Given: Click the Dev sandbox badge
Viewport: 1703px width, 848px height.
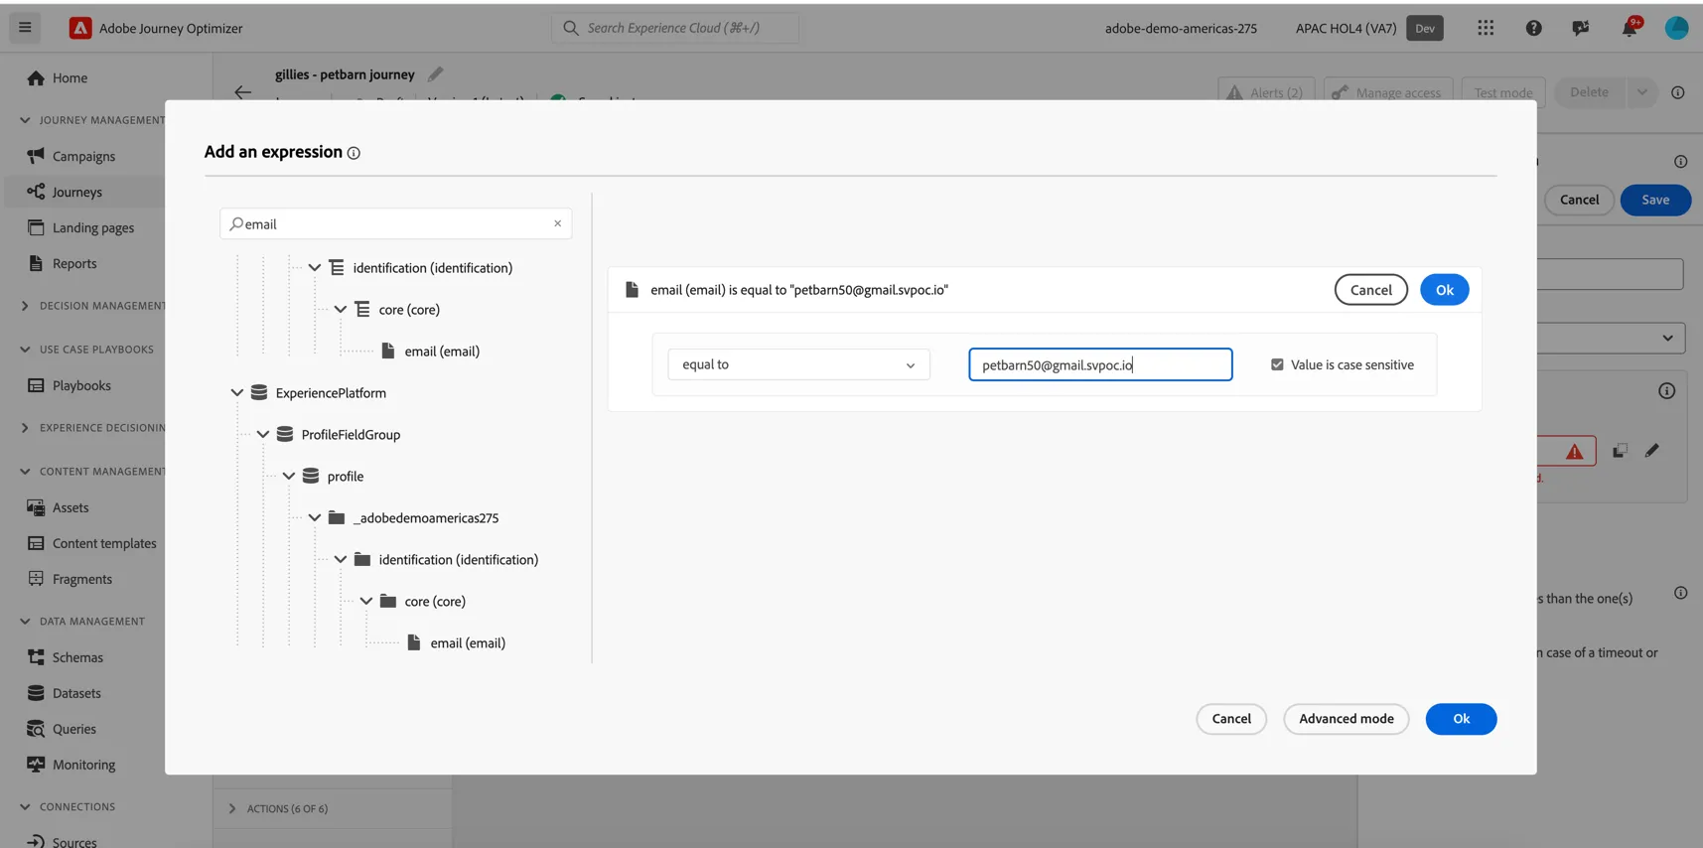Looking at the screenshot, I should [1425, 28].
